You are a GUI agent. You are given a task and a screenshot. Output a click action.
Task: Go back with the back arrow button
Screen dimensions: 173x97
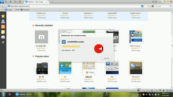click(2, 6)
